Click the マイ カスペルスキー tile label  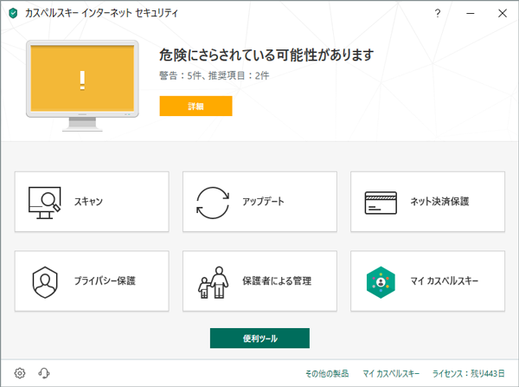pos(445,281)
